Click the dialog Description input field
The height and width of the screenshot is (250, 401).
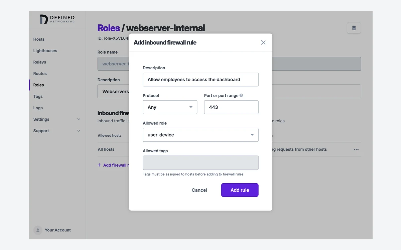(200, 80)
